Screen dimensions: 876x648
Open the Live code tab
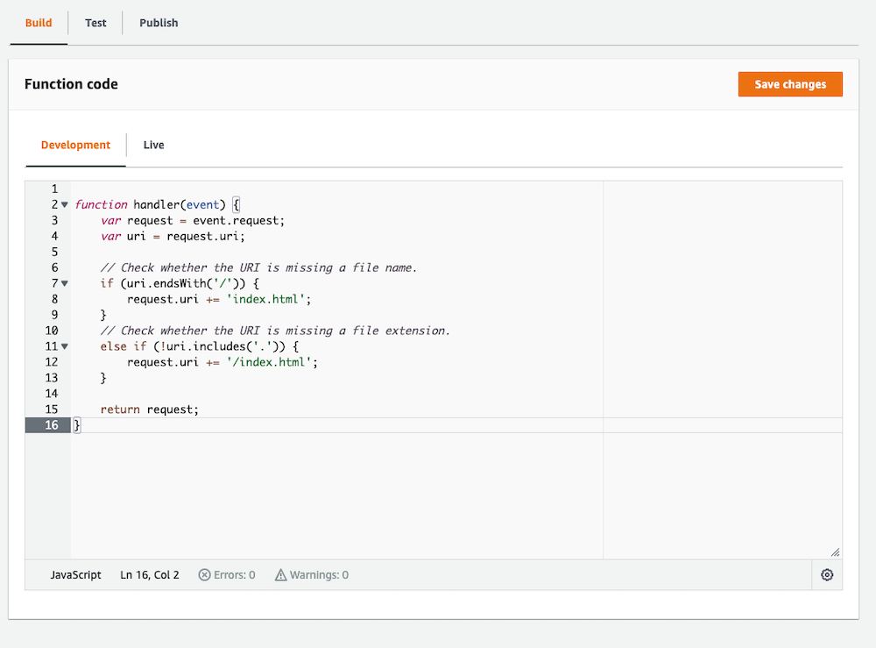[x=153, y=145]
